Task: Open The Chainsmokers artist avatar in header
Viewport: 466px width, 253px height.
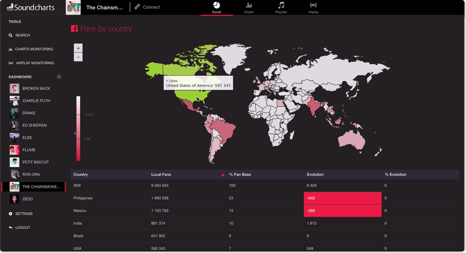Action: click(x=73, y=7)
